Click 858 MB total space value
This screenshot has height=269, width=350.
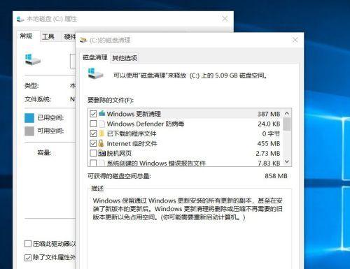point(276,176)
